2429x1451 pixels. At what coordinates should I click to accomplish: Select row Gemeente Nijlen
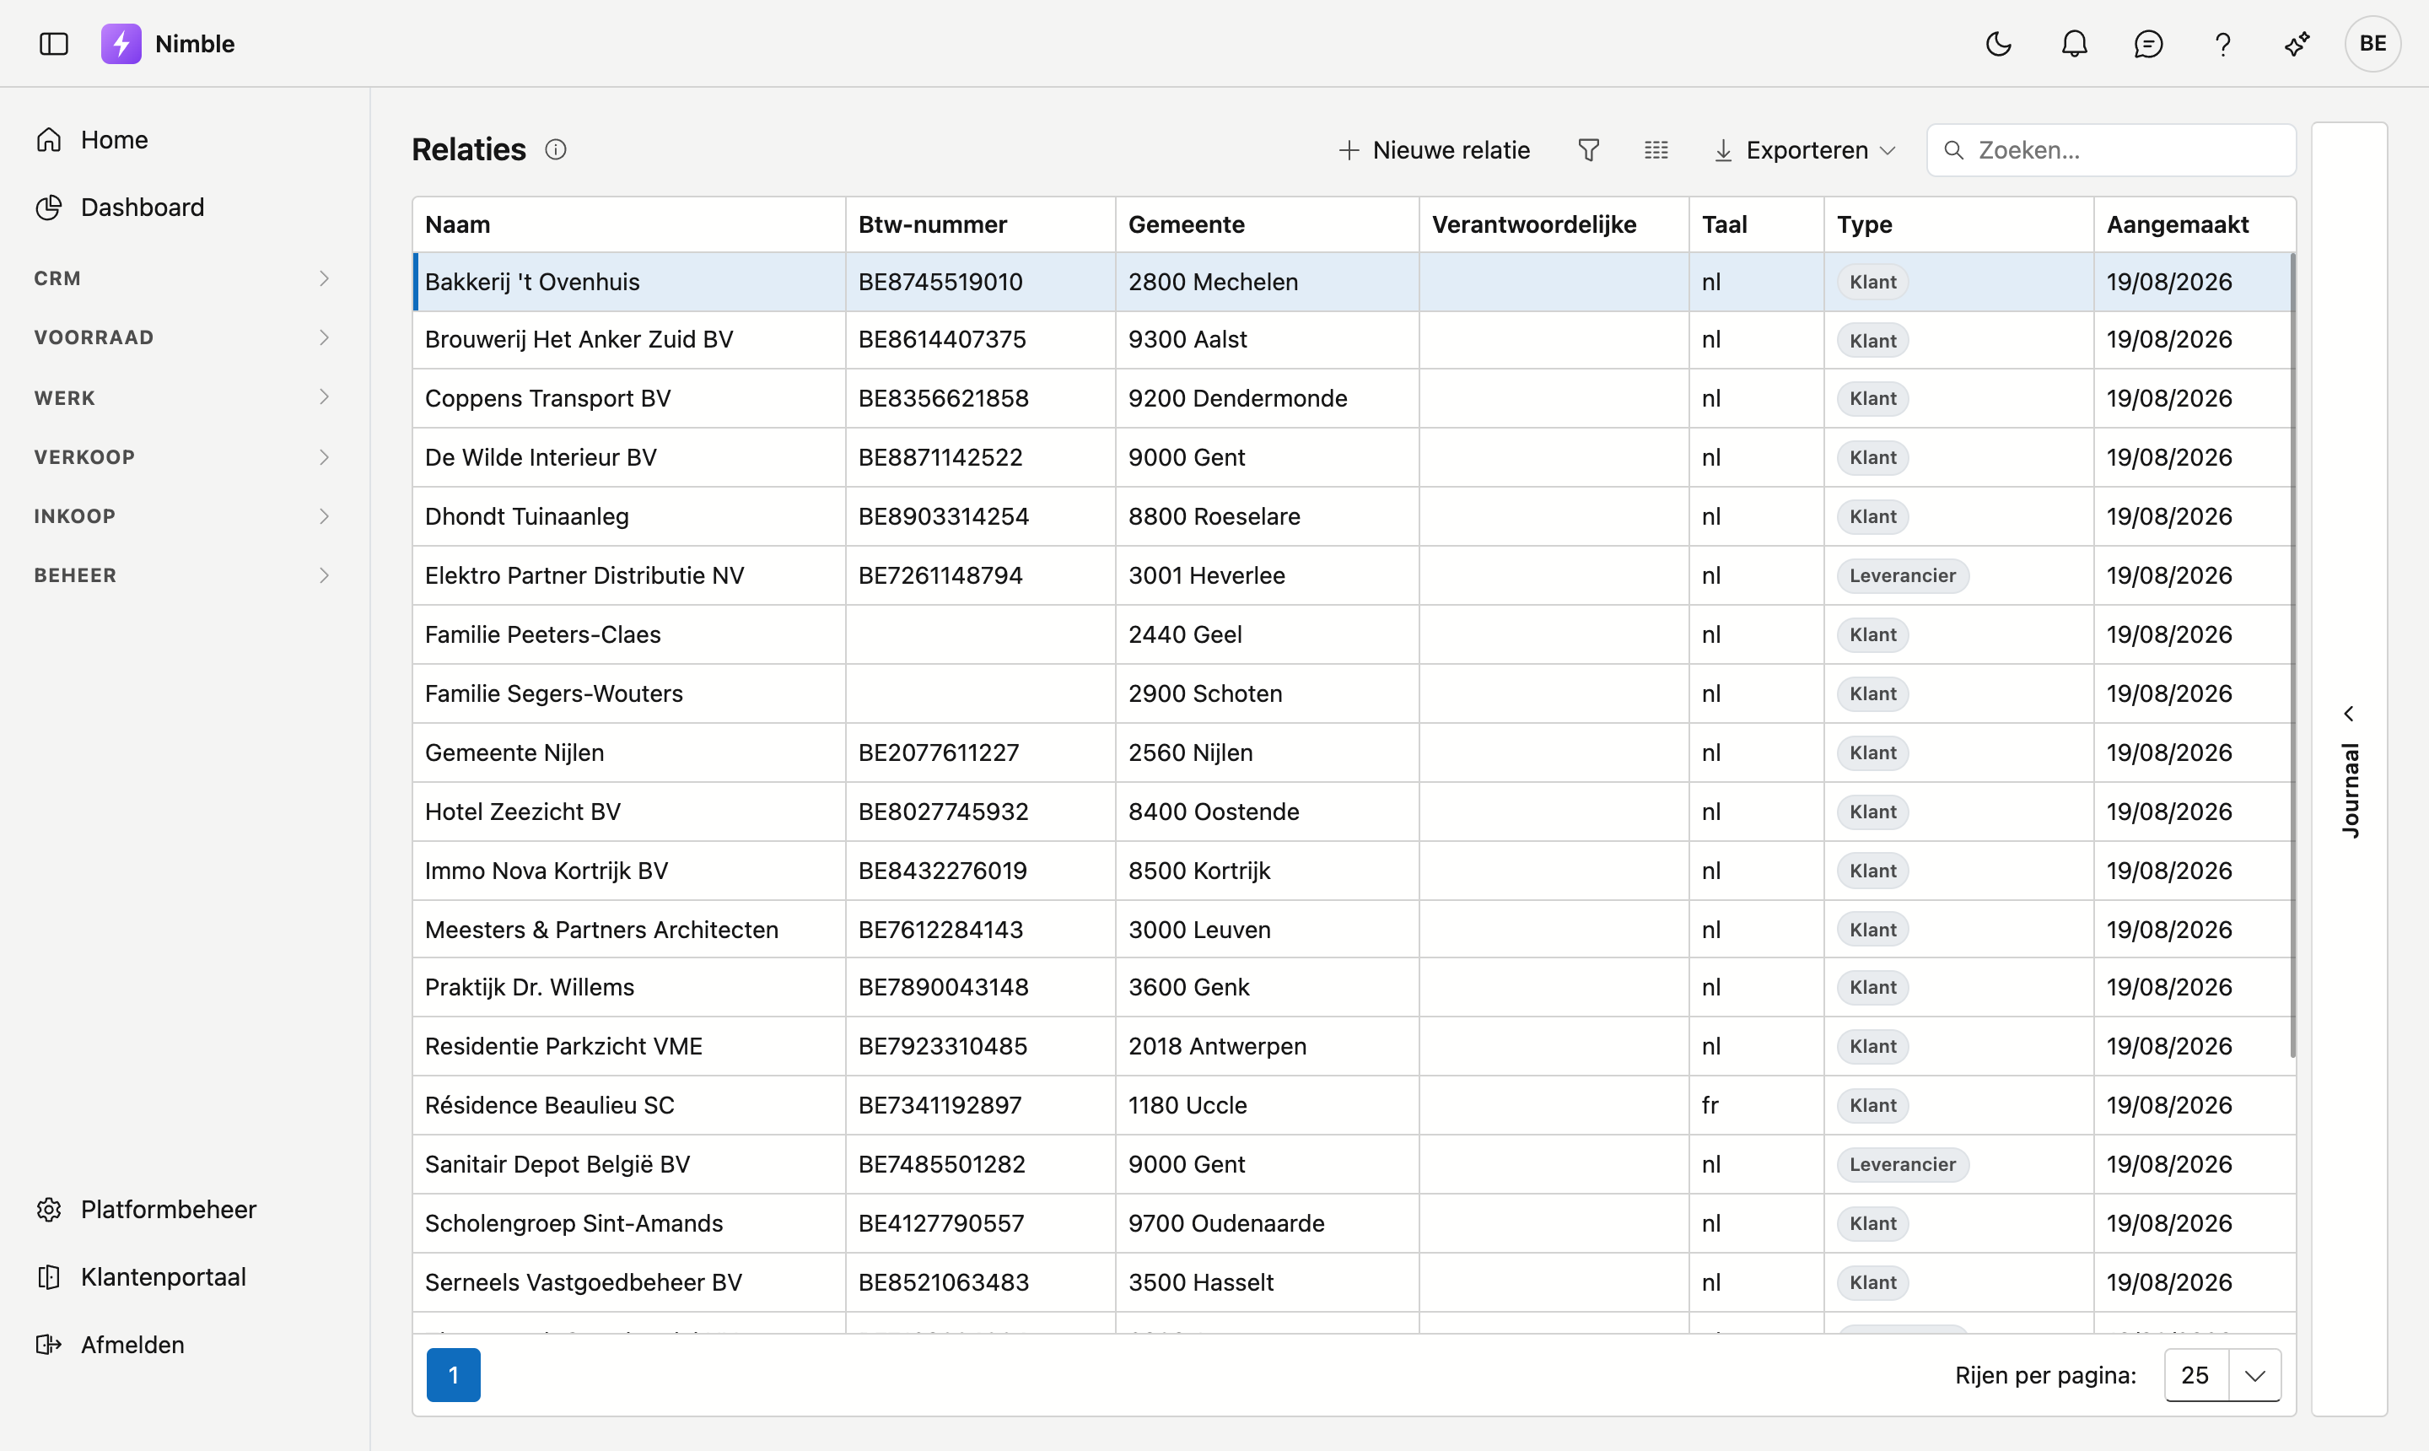[x=1354, y=752]
